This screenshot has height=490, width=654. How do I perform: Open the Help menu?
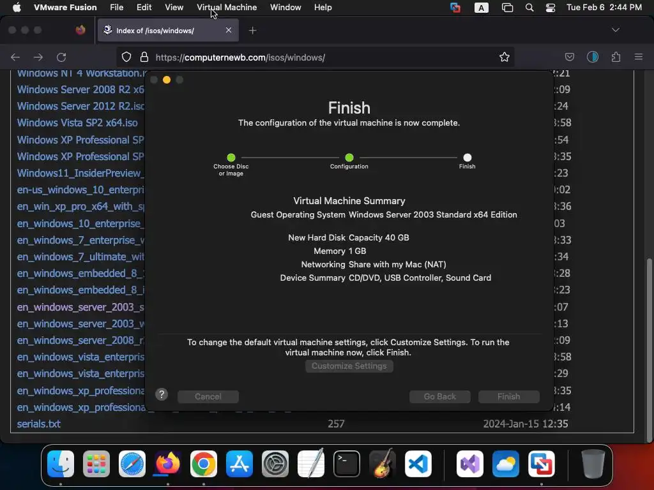(323, 8)
